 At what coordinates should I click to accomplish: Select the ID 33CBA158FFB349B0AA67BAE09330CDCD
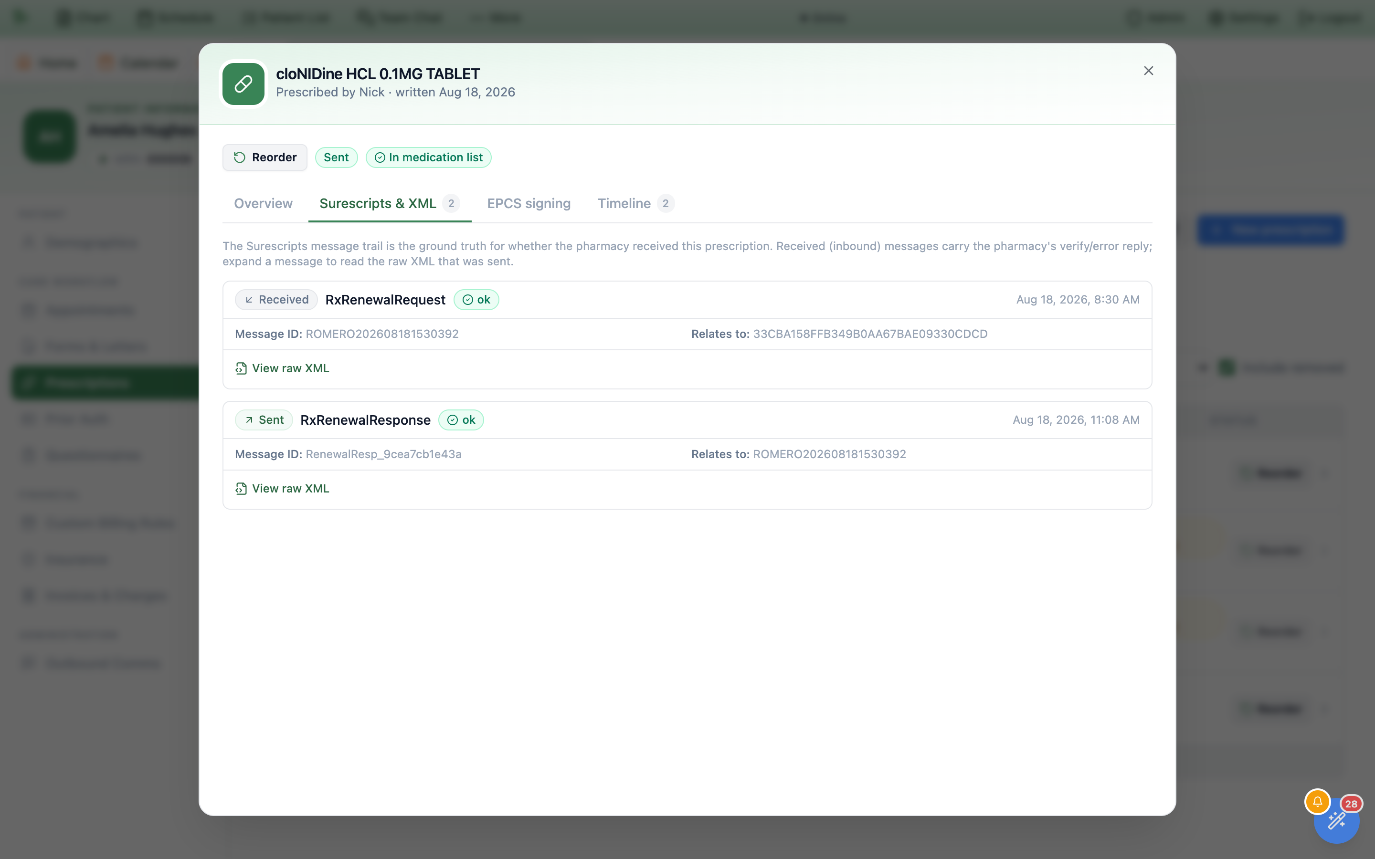(870, 334)
